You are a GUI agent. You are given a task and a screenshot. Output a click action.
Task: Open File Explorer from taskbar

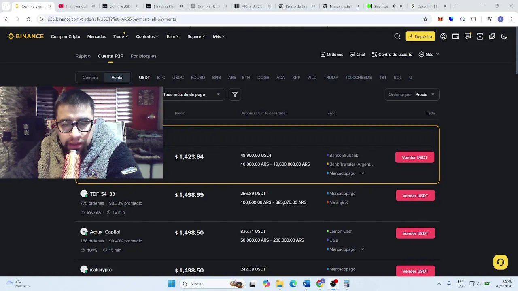pos(280,284)
